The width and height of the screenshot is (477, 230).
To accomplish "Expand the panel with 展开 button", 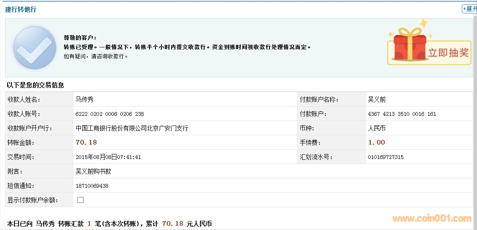I will [x=470, y=9].
